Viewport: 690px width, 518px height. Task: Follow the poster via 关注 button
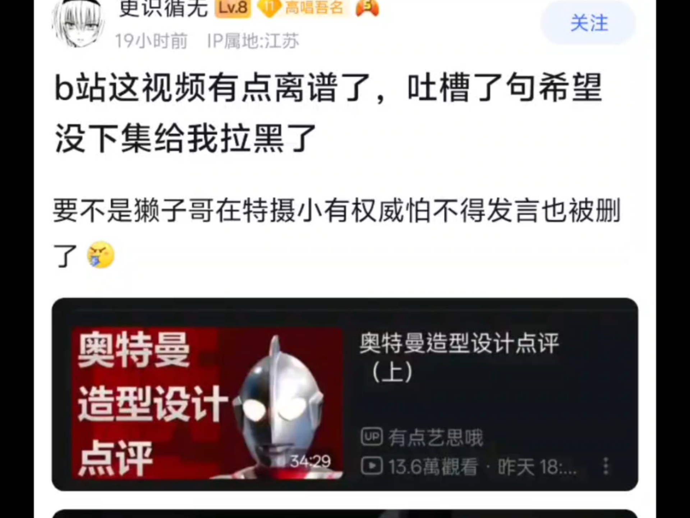click(x=588, y=23)
